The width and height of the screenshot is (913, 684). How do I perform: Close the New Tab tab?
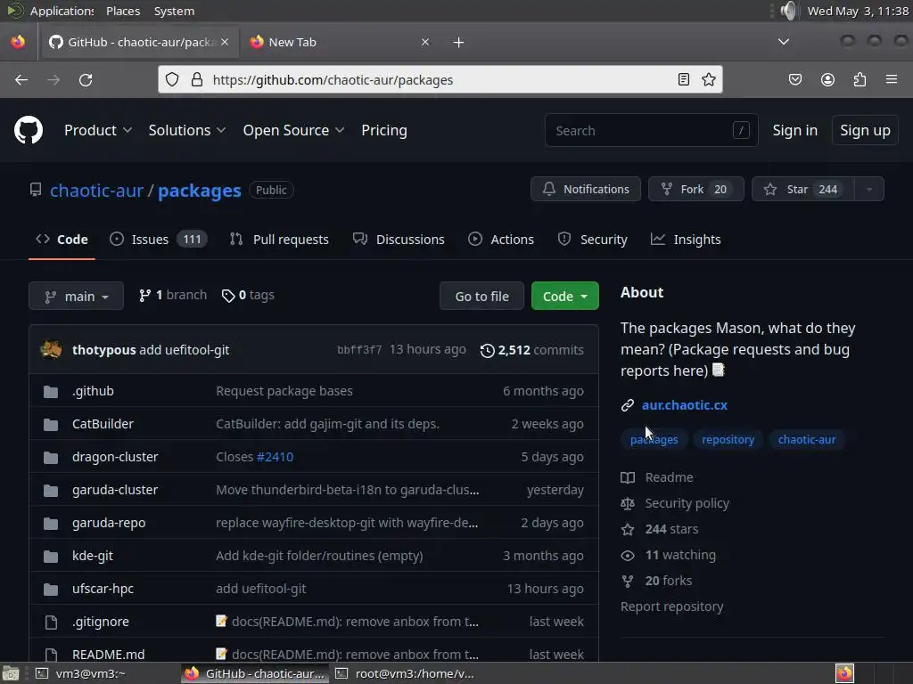pyautogui.click(x=425, y=42)
